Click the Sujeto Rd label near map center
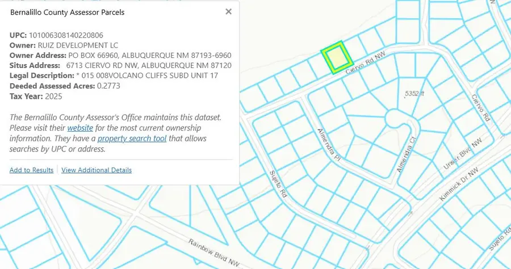The height and width of the screenshot is (269, 511). [278, 184]
